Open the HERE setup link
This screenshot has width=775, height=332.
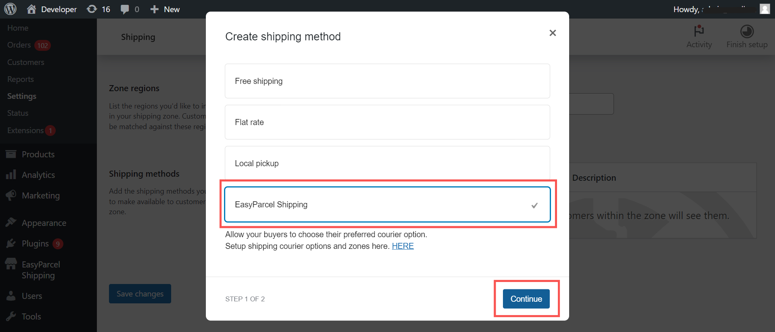tap(403, 246)
